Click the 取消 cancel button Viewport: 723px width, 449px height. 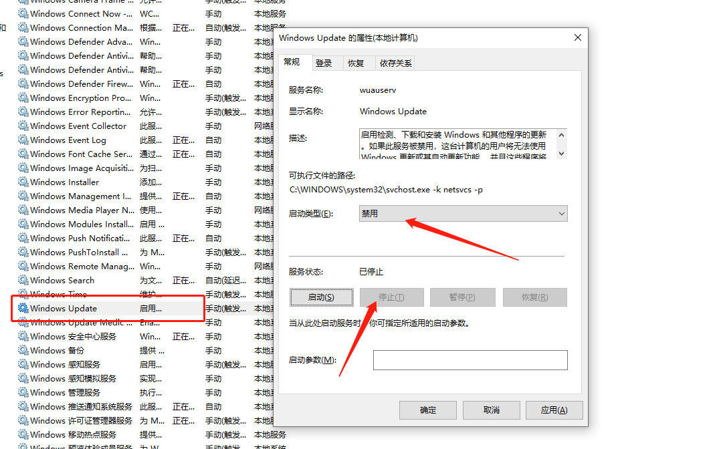point(491,410)
